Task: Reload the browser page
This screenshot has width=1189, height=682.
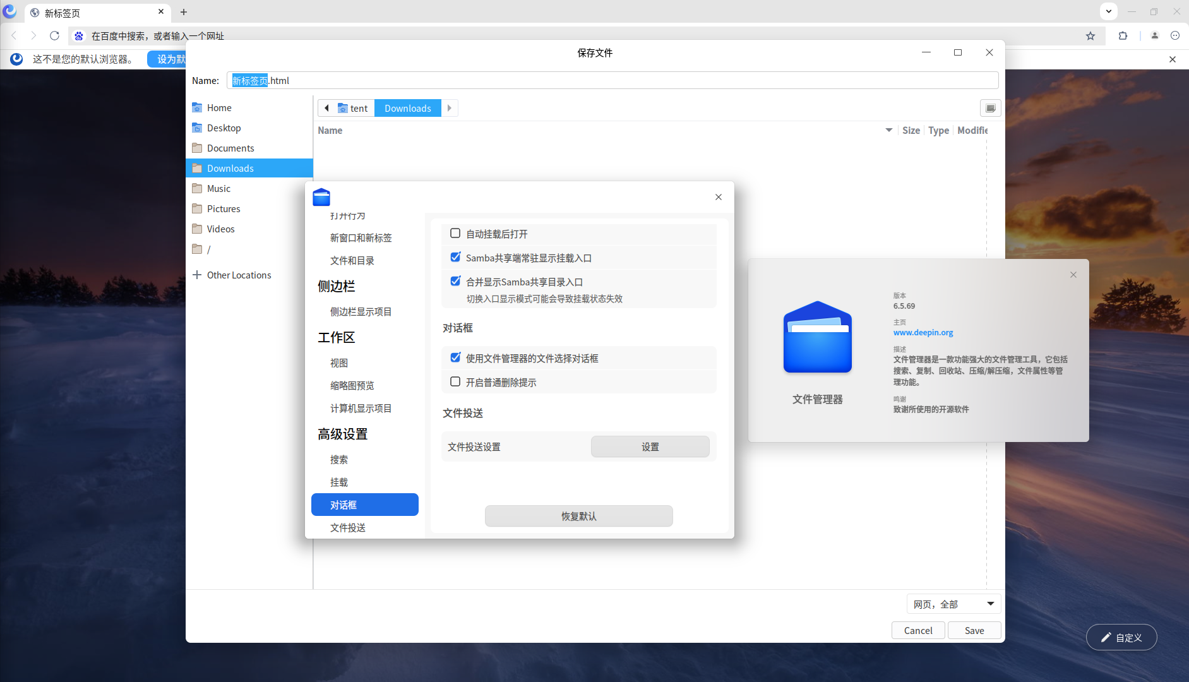Action: pos(54,36)
